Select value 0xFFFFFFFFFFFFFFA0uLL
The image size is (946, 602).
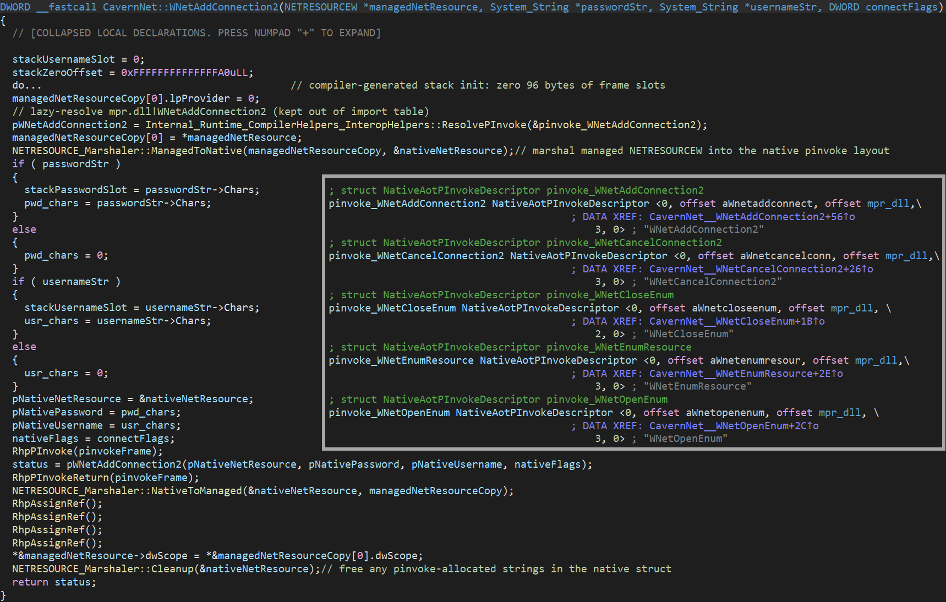184,73
